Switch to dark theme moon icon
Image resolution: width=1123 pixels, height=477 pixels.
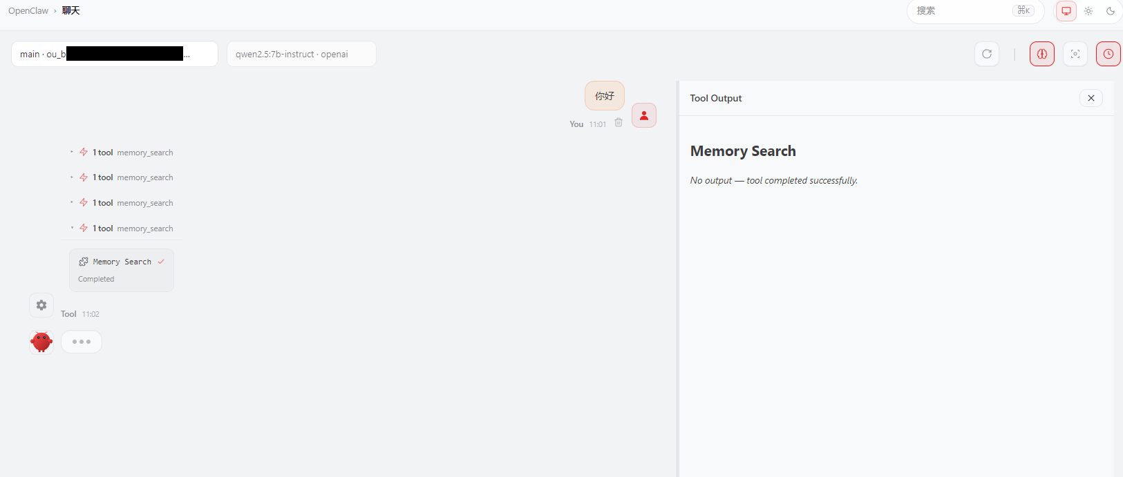(1111, 11)
